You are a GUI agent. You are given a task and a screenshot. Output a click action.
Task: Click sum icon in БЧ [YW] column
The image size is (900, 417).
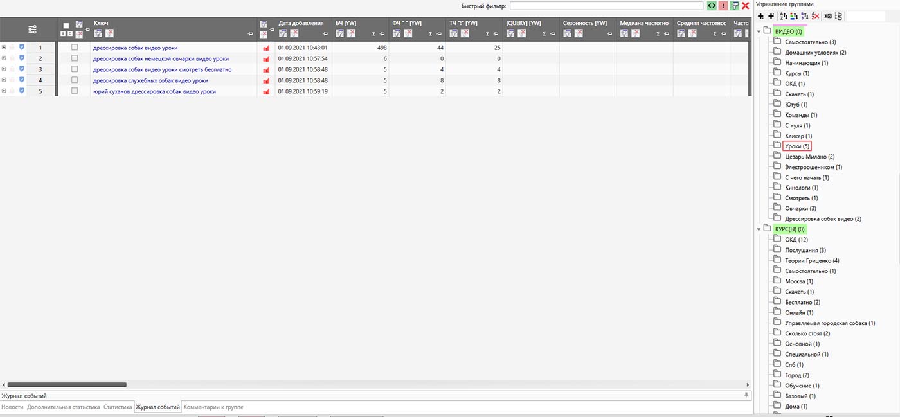[x=373, y=33]
